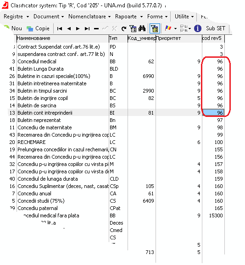Image resolution: width=245 pixels, height=265 pixels.
Task: Open the Registre menu
Action: point(16,17)
